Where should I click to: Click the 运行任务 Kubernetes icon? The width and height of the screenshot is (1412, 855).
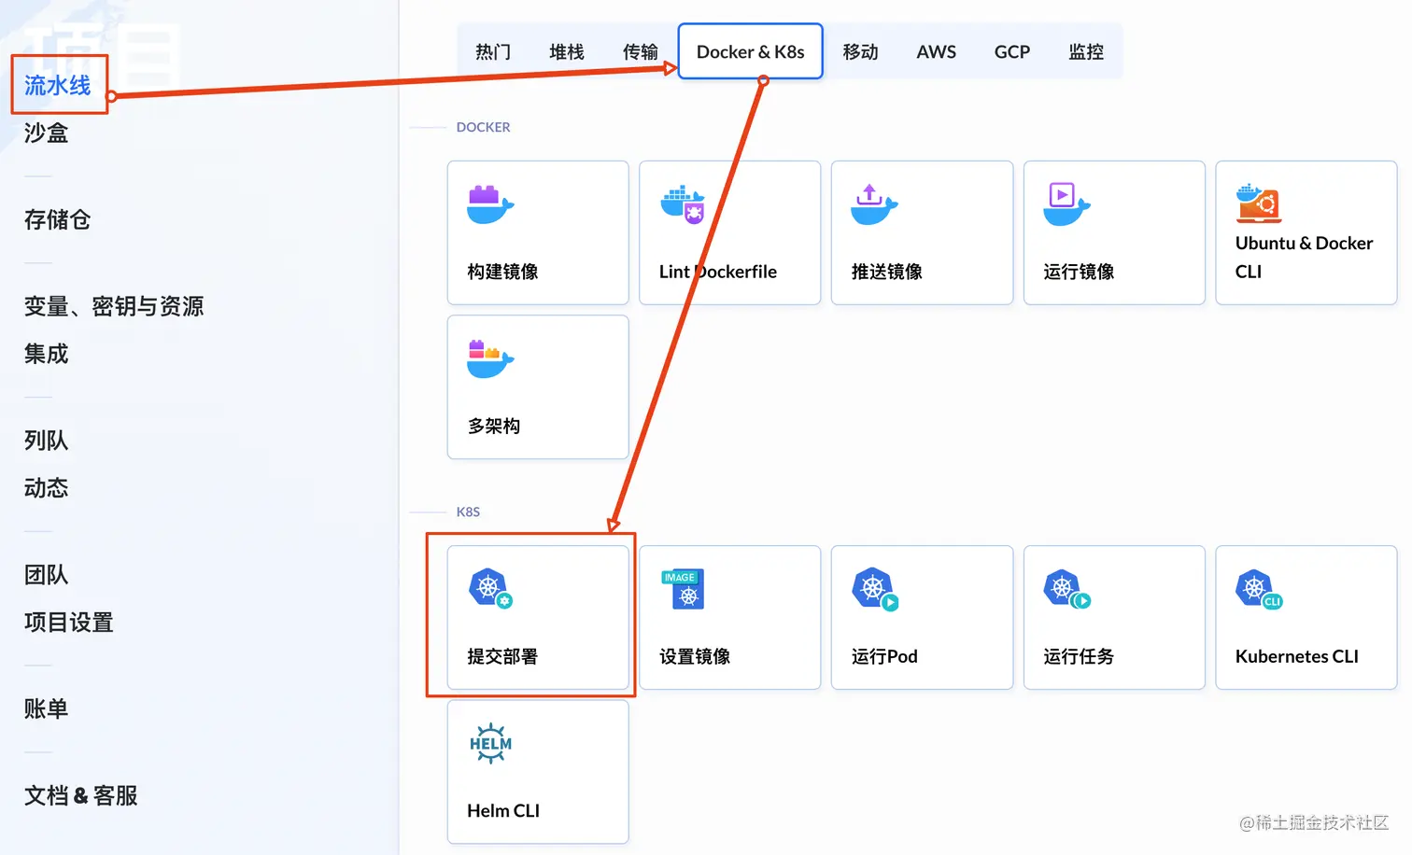1067,589
